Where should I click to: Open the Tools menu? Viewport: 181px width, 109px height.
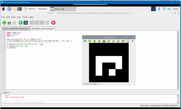point(25,17)
